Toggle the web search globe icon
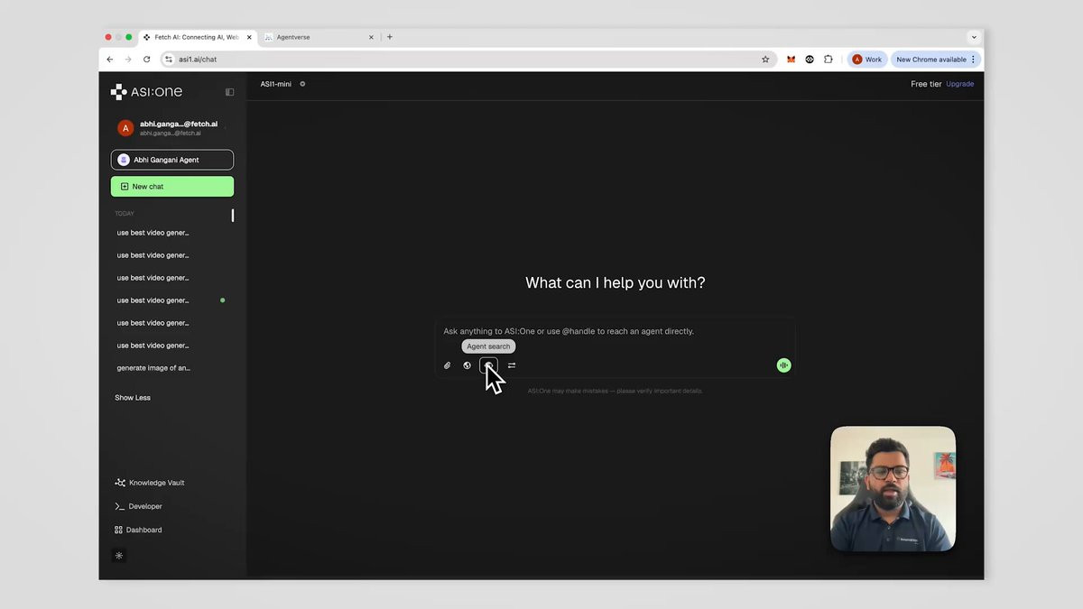Viewport: 1083px width, 609px height. point(467,365)
